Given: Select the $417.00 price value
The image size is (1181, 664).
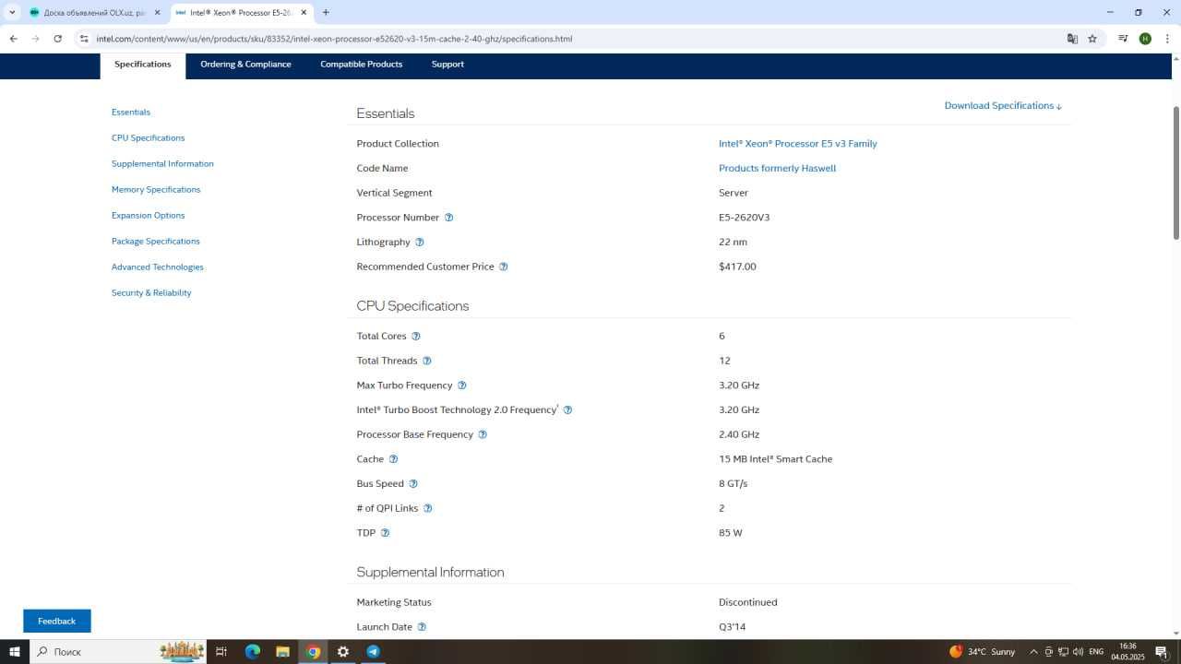Looking at the screenshot, I should [x=737, y=267].
